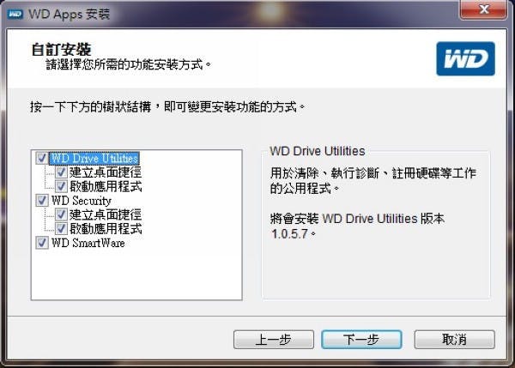Screen dimensions: 515x368
Task: Click the WD Drive Utilities description panel
Action: (376, 226)
